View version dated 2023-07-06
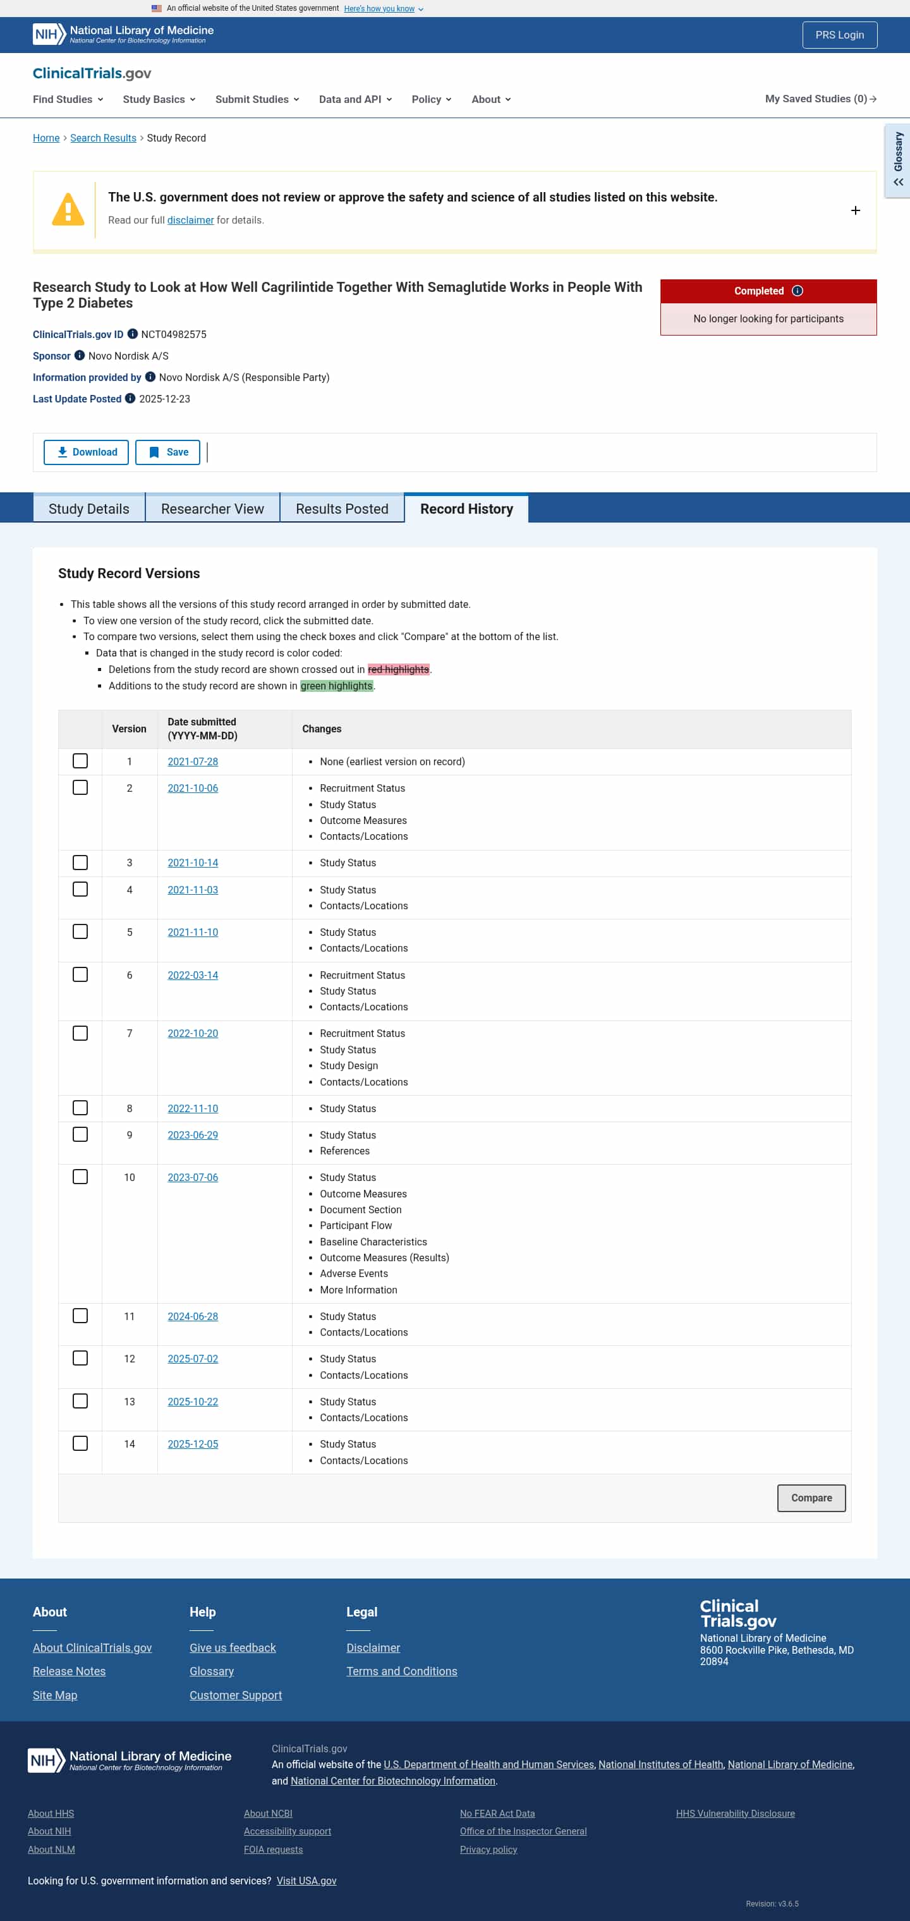This screenshot has height=1921, width=910. click(193, 1177)
